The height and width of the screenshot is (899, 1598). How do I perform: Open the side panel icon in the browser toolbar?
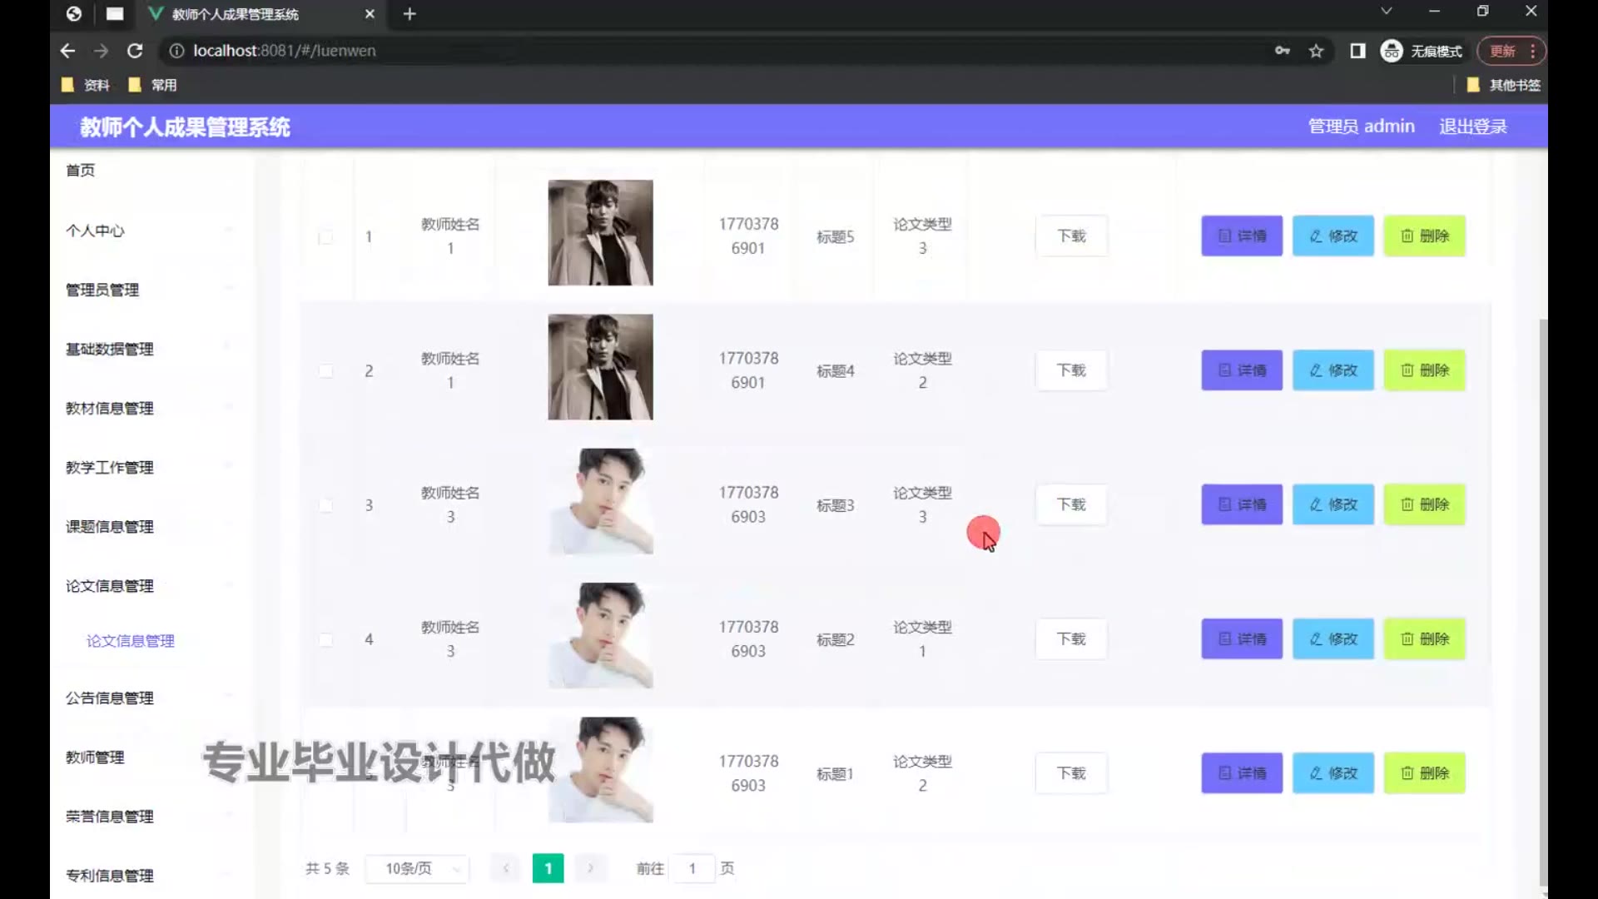pyautogui.click(x=1357, y=51)
